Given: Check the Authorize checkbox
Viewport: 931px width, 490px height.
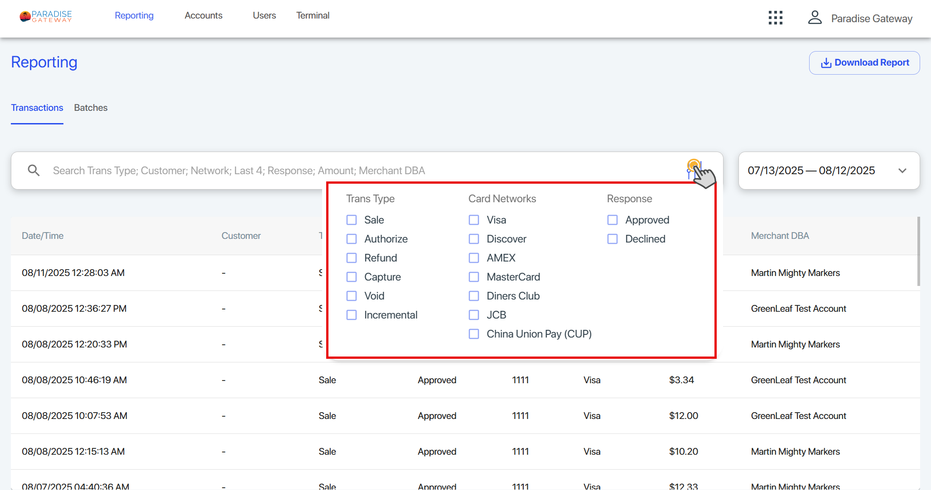Looking at the screenshot, I should coord(352,239).
